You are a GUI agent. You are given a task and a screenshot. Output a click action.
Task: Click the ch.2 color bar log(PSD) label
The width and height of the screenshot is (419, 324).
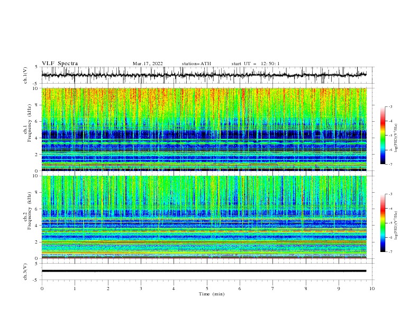396,226
